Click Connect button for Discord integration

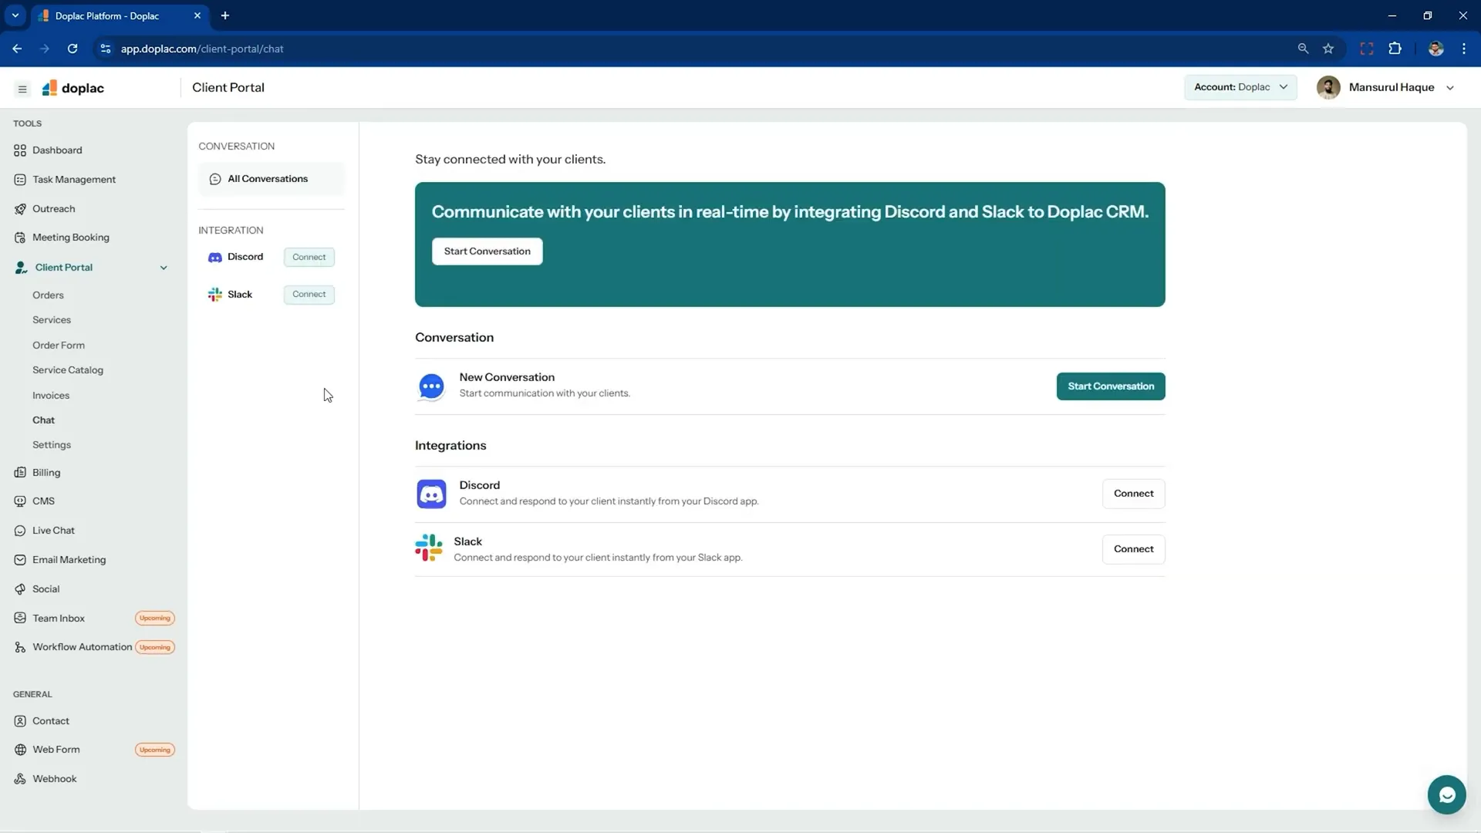tap(1134, 492)
